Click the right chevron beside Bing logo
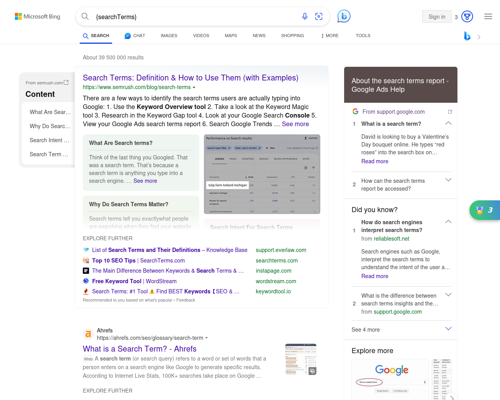500x400 pixels. pos(479,37)
